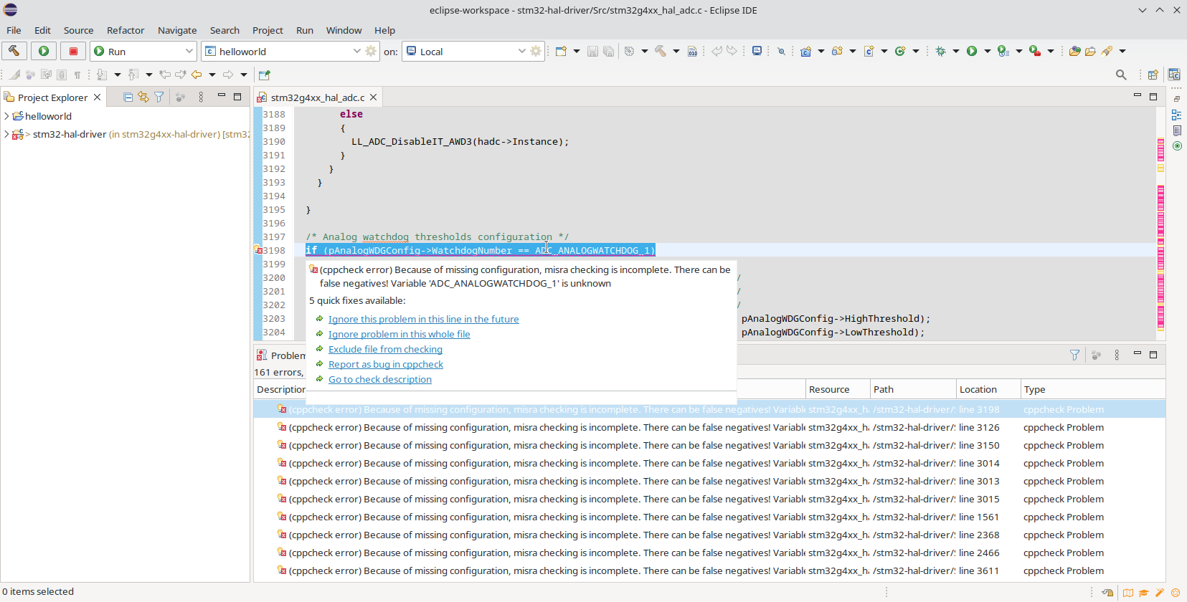Click the Open Type folder icon
The width and height of the screenshot is (1187, 602).
click(1074, 51)
